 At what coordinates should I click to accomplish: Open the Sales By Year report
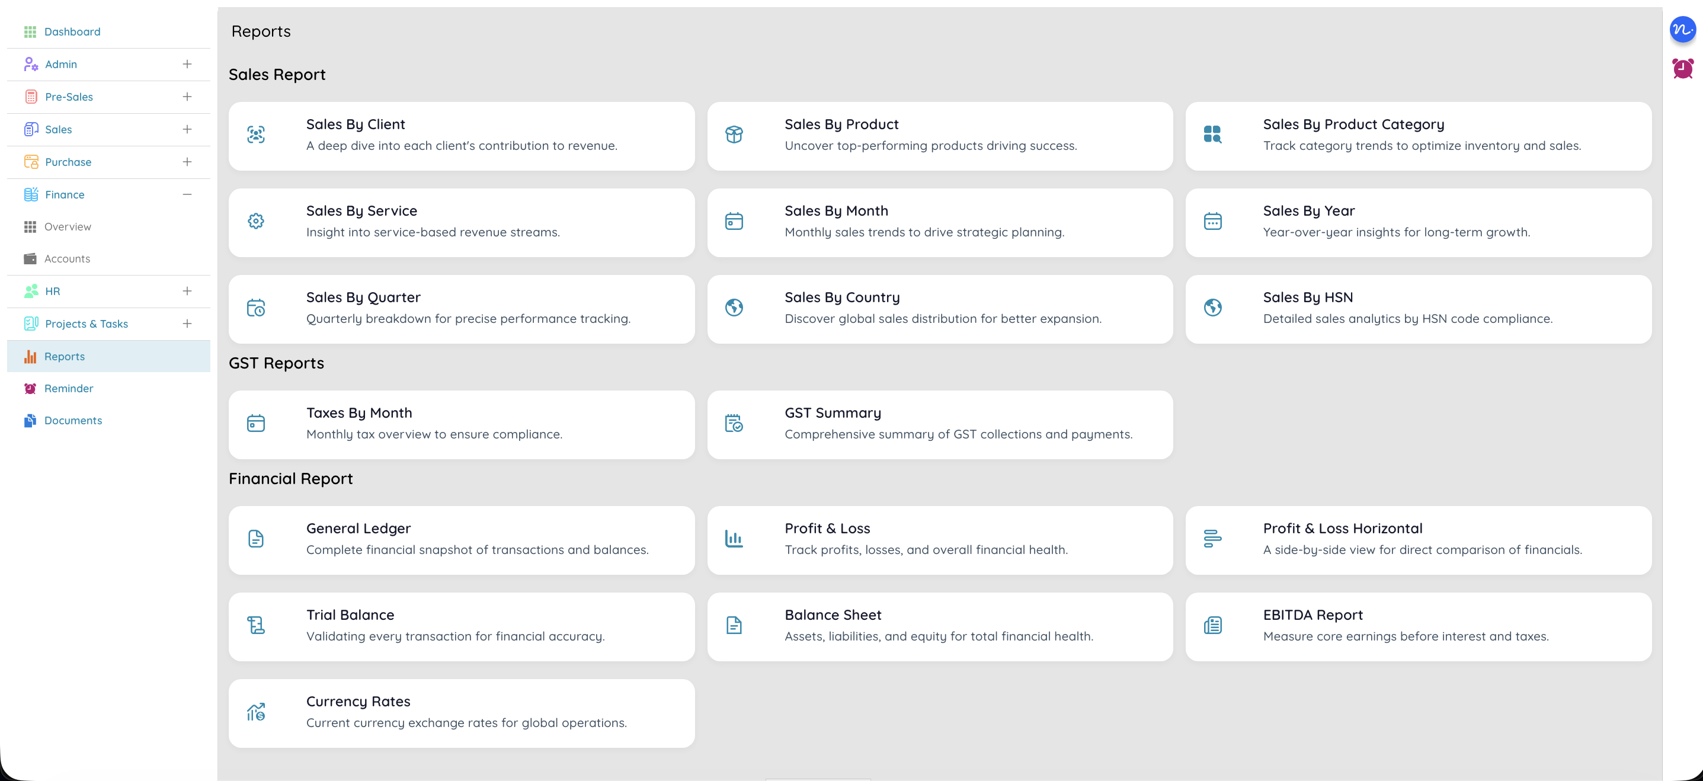tap(1418, 222)
